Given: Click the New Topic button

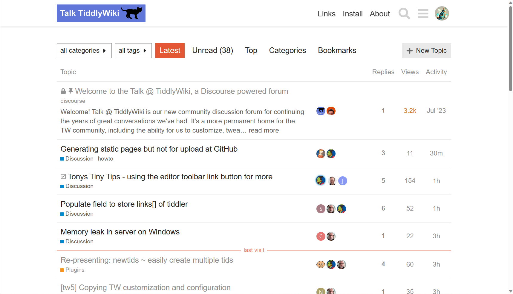Looking at the screenshot, I should click(x=426, y=51).
